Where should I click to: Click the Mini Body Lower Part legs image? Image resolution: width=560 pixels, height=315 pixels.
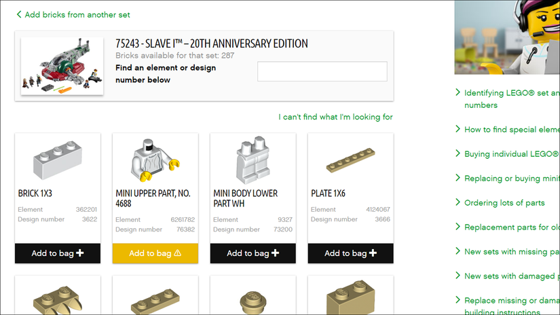click(x=253, y=159)
